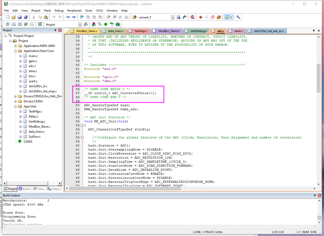324x236 pixels.
Task: Select the CMSIS tree item
Action: click(x=28, y=142)
